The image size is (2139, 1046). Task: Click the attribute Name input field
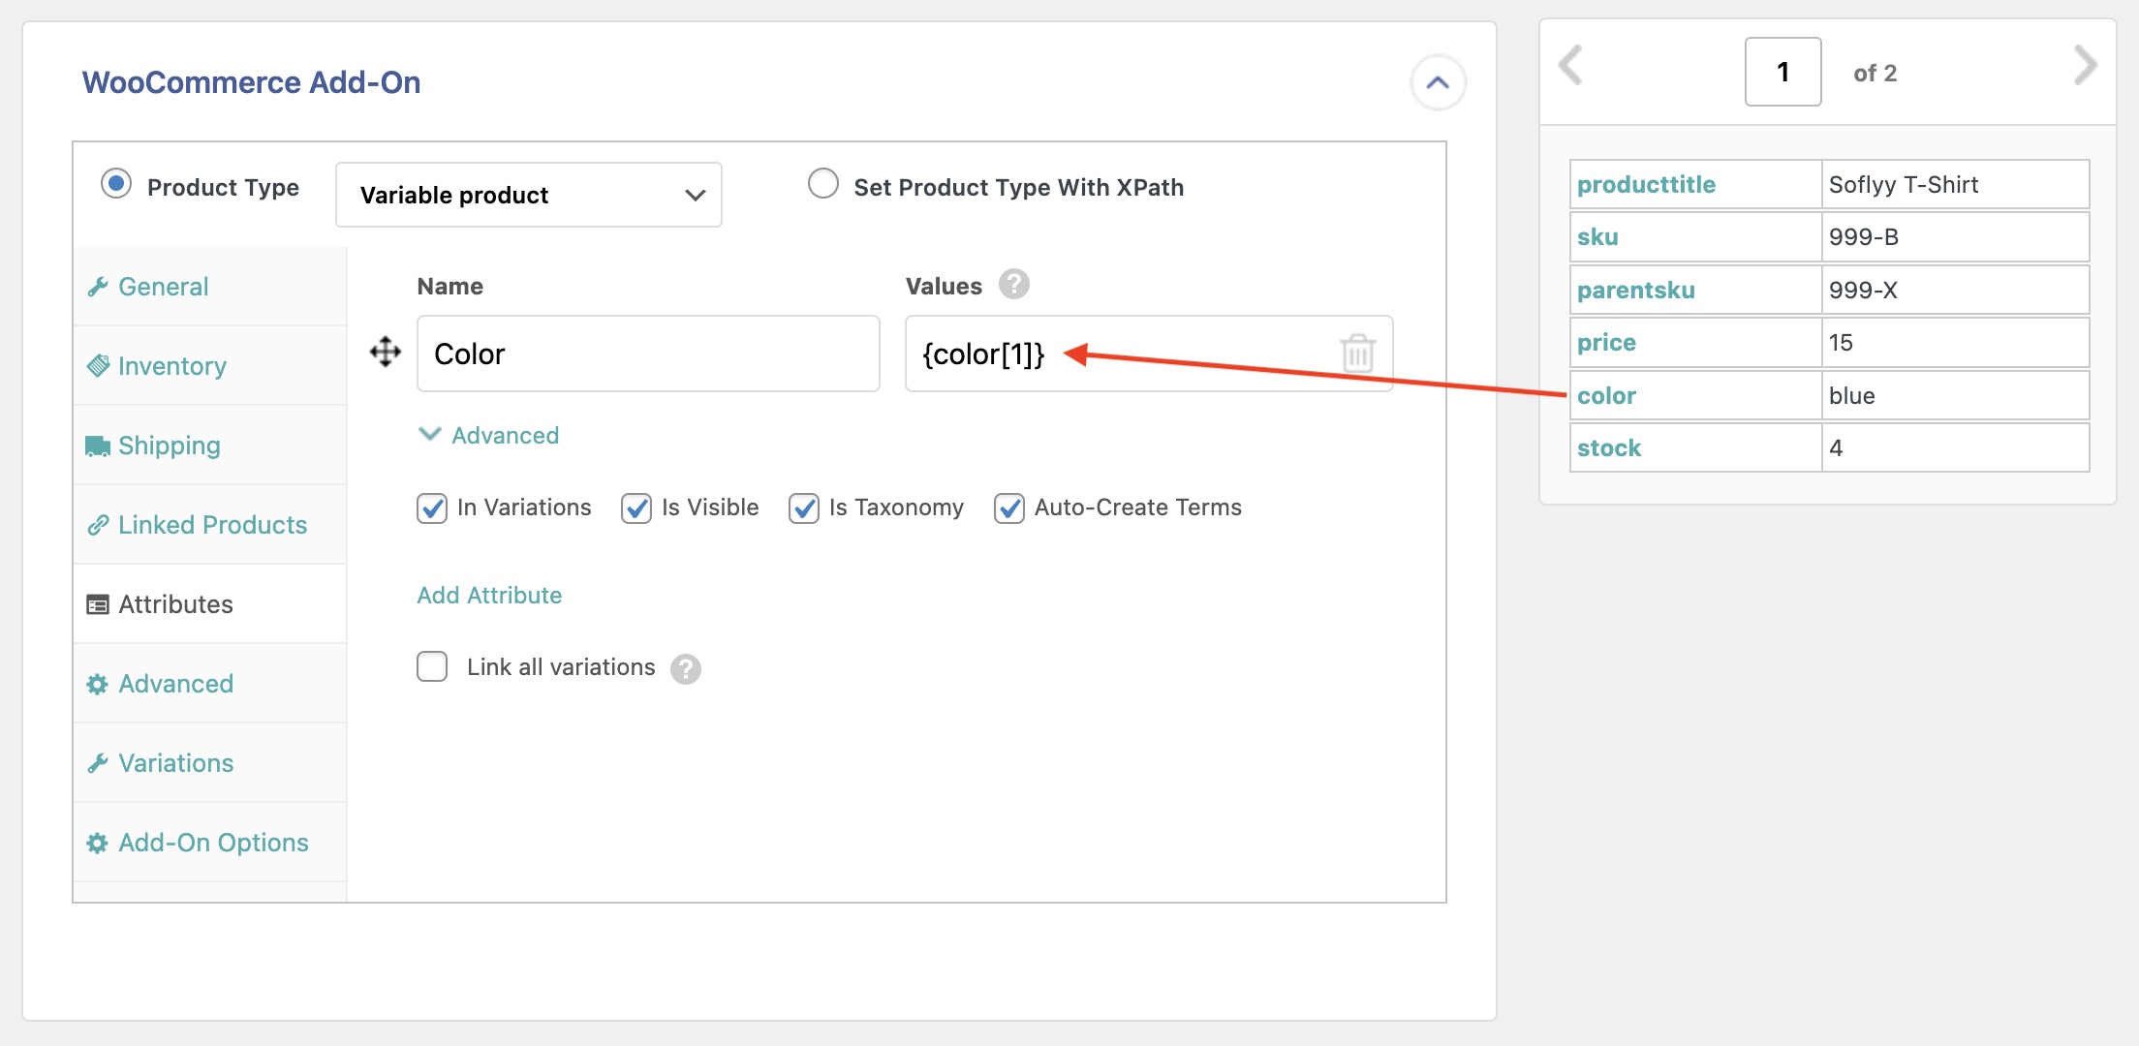pyautogui.click(x=647, y=354)
